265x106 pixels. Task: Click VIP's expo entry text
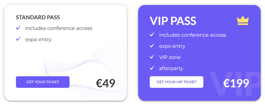coord(172,46)
